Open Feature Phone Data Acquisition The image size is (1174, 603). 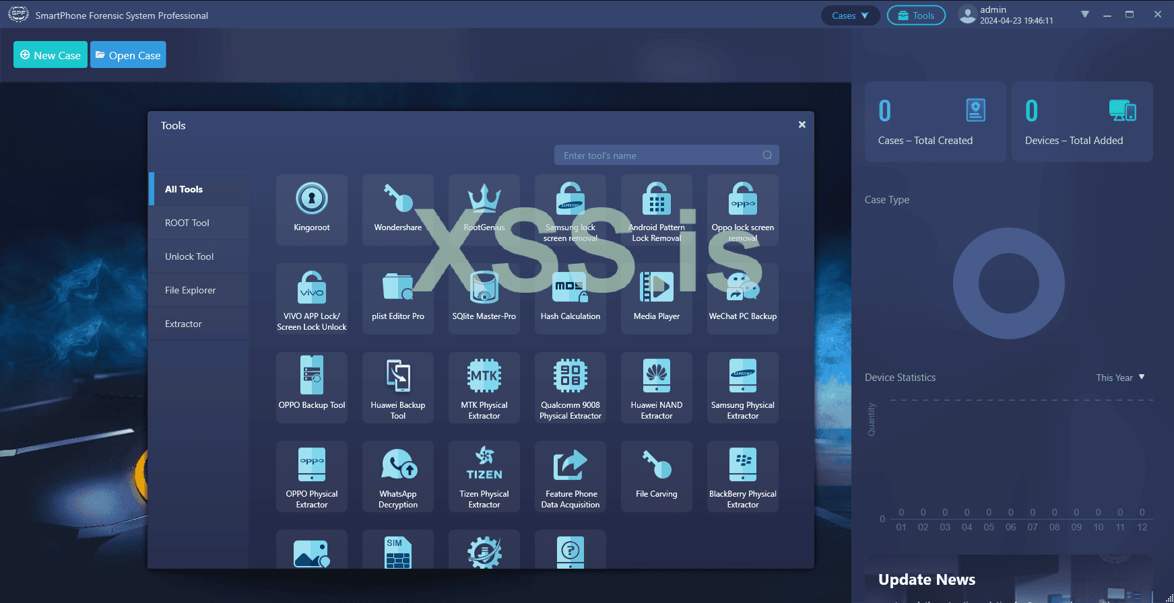[x=570, y=476]
